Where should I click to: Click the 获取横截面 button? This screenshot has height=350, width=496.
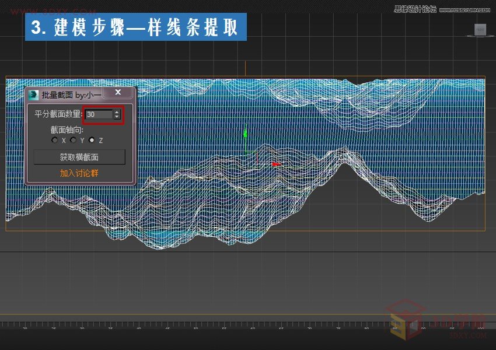[x=79, y=157]
